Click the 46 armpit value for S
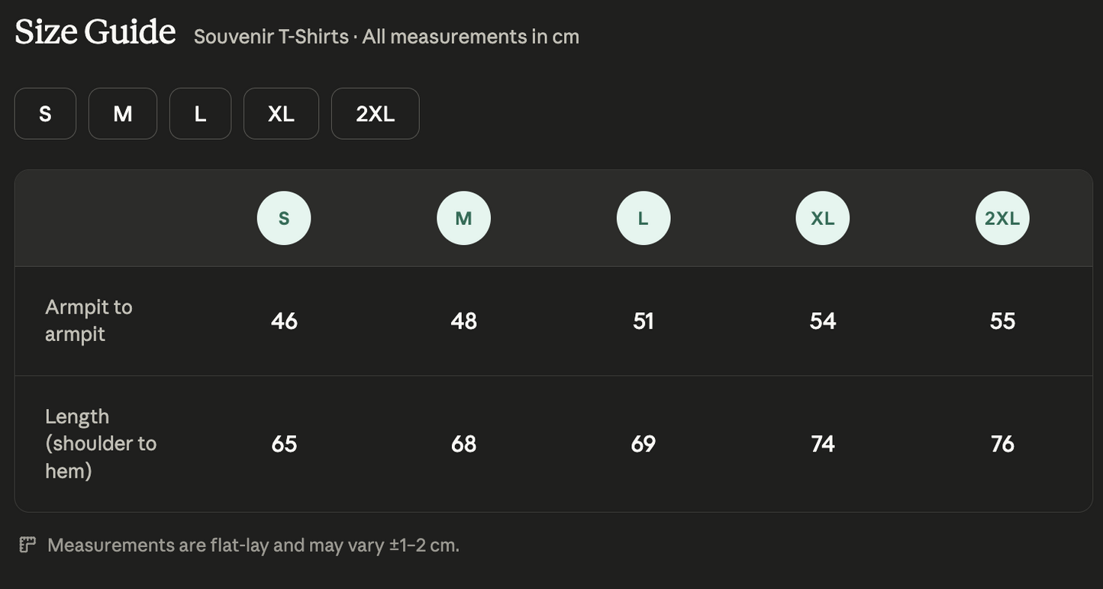This screenshot has height=589, width=1103. (284, 320)
